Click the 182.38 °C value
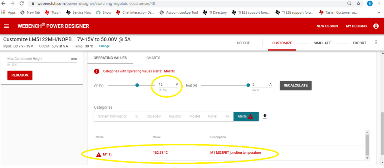The width and height of the screenshot is (384, 168). coord(160,153)
